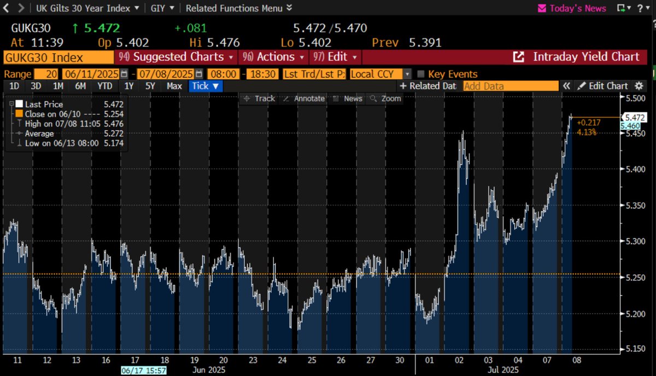Open the Edit menu
Viewport: 656px width, 376px height.
point(335,57)
